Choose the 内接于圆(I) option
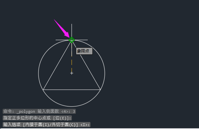Screen dimensions: 199x129 click(x=37, y=125)
